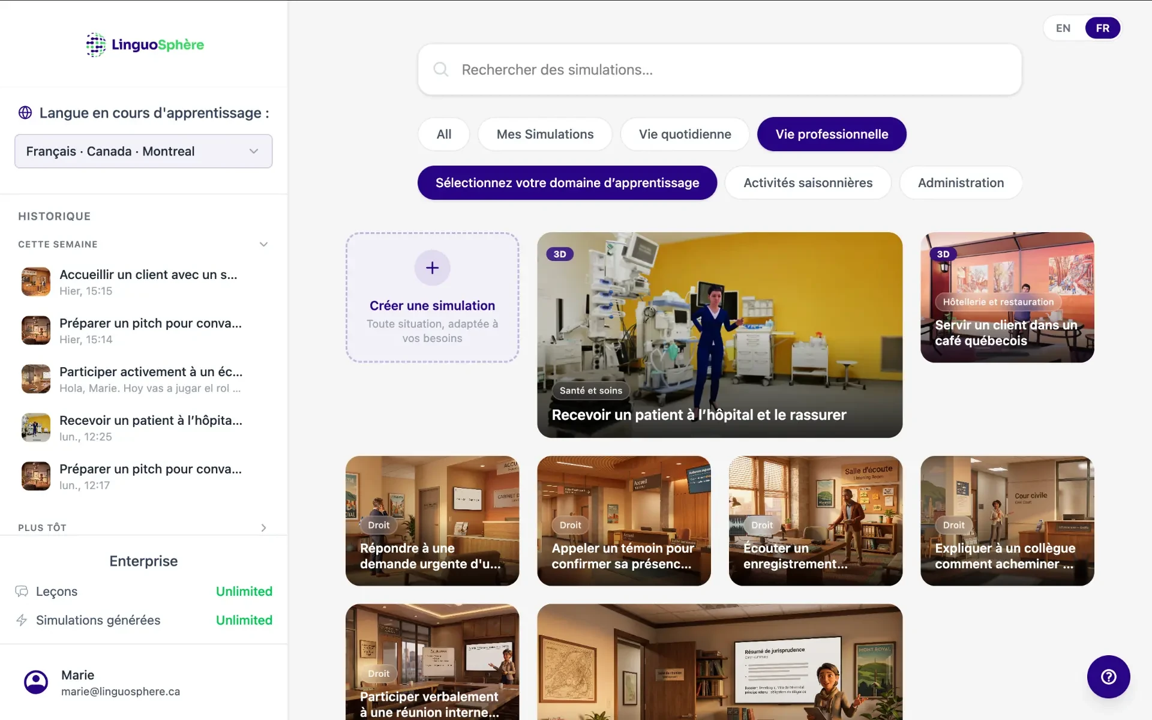This screenshot has width=1152, height=720.
Task: Click the lightning icon next to Simulations générées
Action: (x=22, y=620)
